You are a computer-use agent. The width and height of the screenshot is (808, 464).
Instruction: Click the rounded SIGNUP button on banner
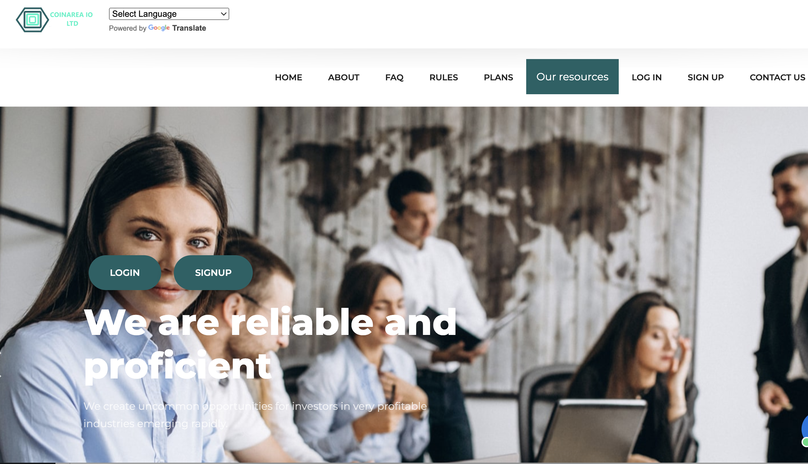(213, 273)
